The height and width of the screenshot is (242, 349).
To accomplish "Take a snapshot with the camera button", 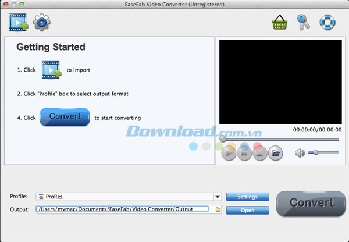I will (259, 153).
